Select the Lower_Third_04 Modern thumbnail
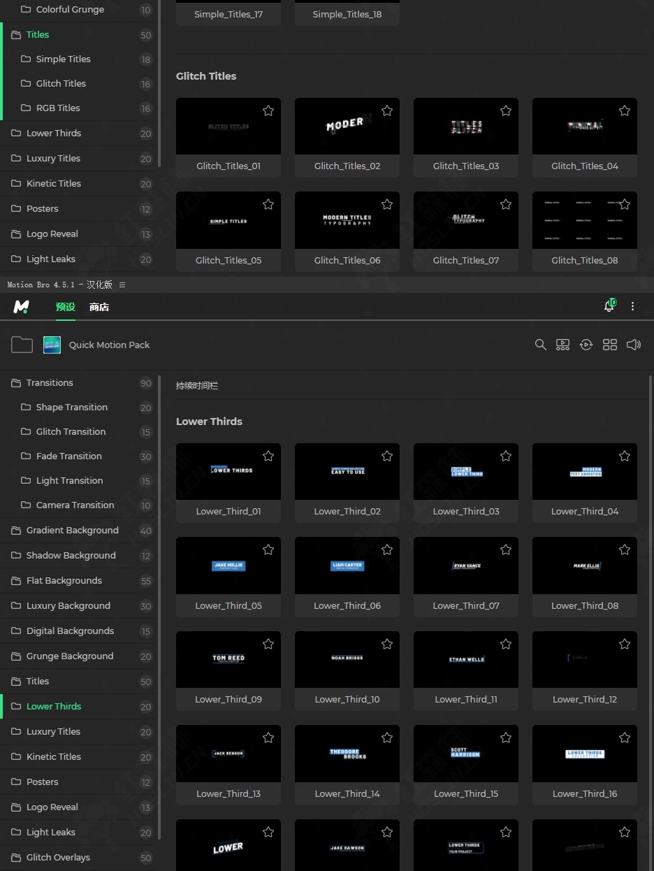 (x=585, y=472)
